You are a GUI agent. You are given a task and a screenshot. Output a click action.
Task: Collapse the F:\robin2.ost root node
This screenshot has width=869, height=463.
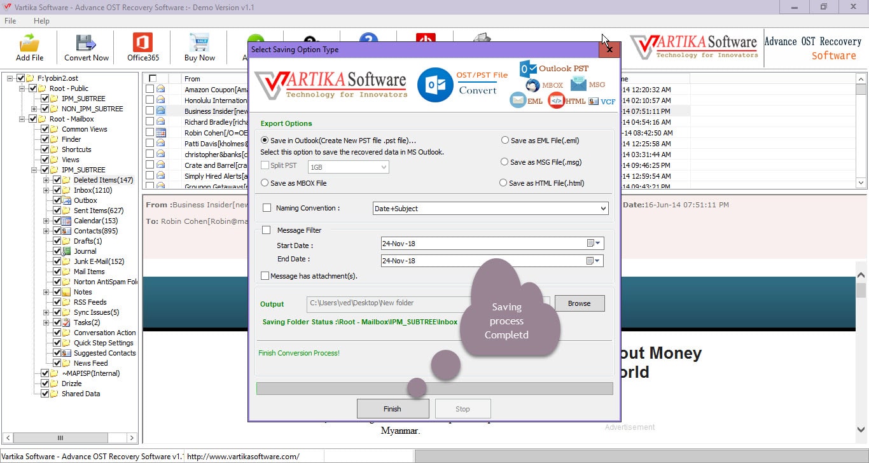pos(11,78)
